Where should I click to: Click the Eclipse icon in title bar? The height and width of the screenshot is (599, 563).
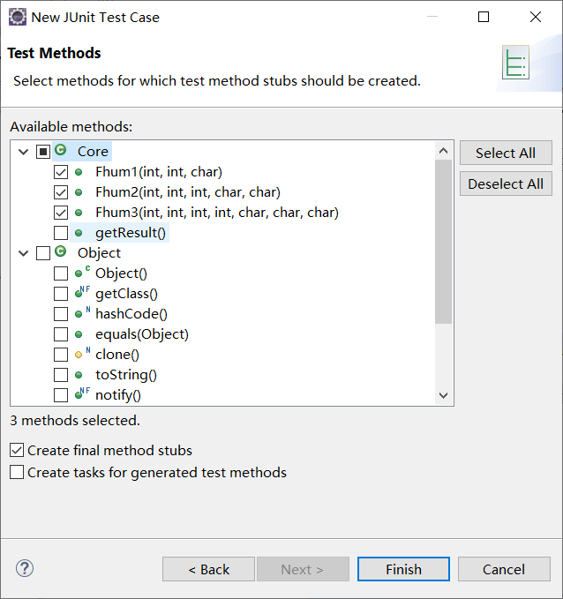pos(17,17)
